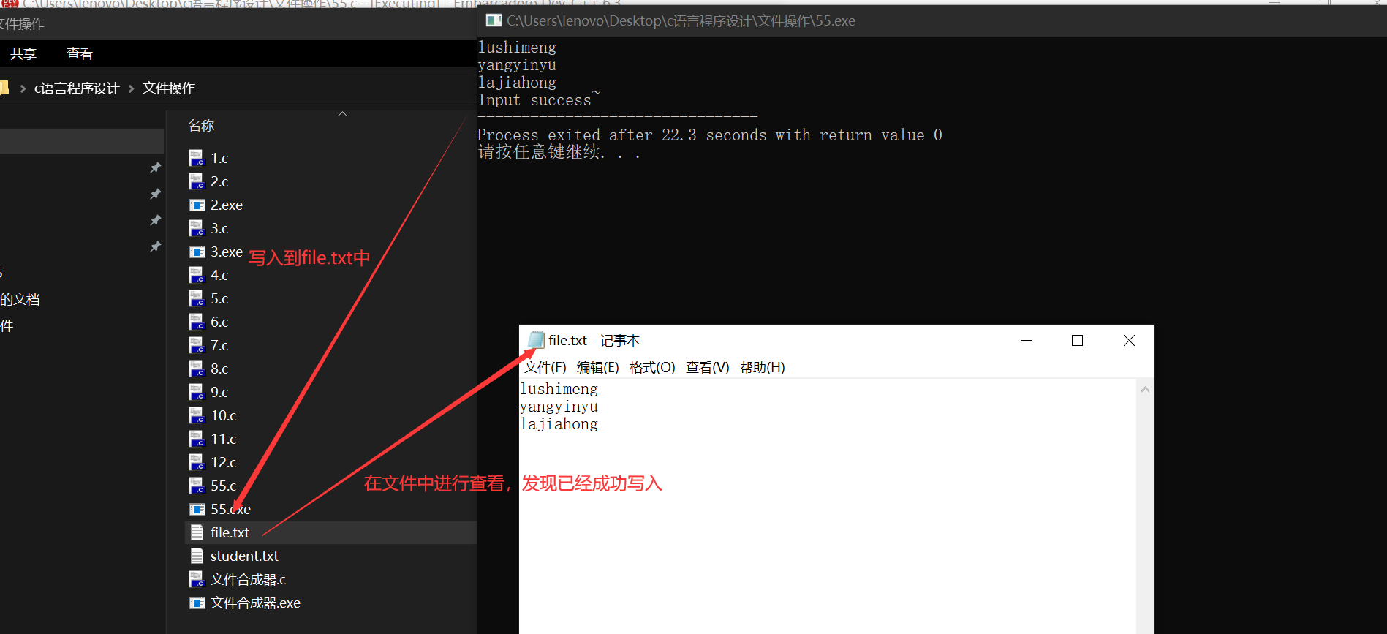Select the file name 55.c
This screenshot has height=634, width=1387.
coord(223,486)
